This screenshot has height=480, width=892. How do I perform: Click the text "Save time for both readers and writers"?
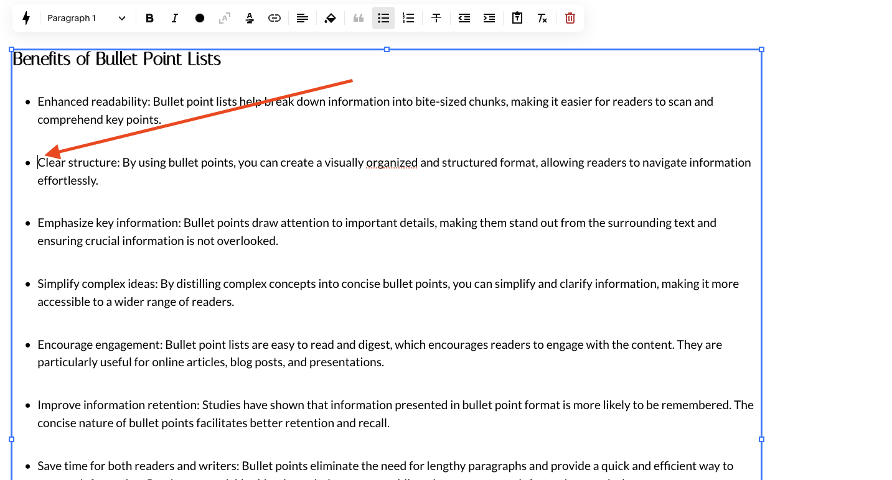(x=138, y=466)
